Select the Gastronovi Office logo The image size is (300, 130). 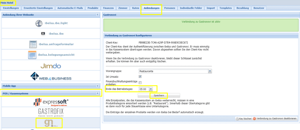[x=49, y=123]
